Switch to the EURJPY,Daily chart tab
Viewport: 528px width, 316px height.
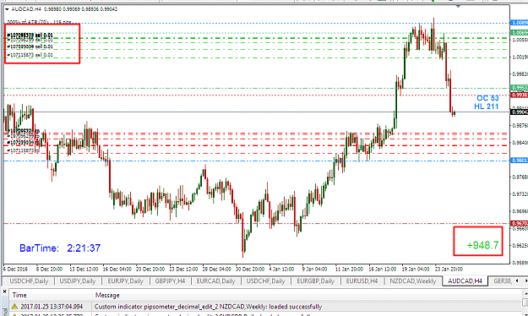[x=125, y=281]
